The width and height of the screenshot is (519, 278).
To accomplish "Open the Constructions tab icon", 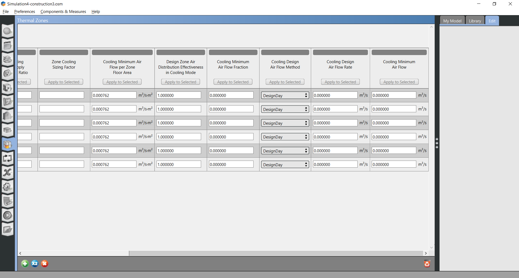I will [8, 59].
